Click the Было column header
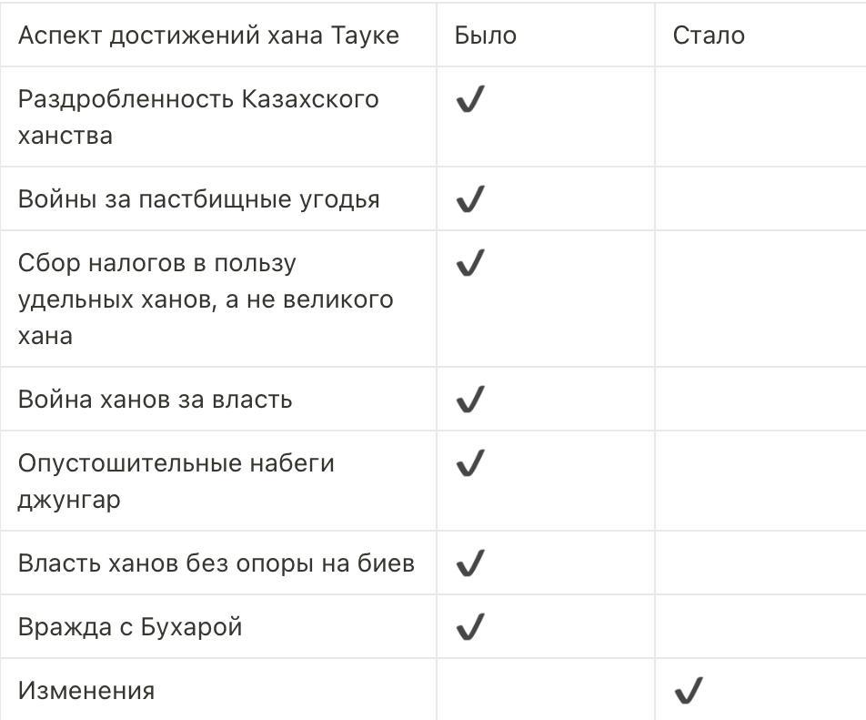 pos(486,35)
